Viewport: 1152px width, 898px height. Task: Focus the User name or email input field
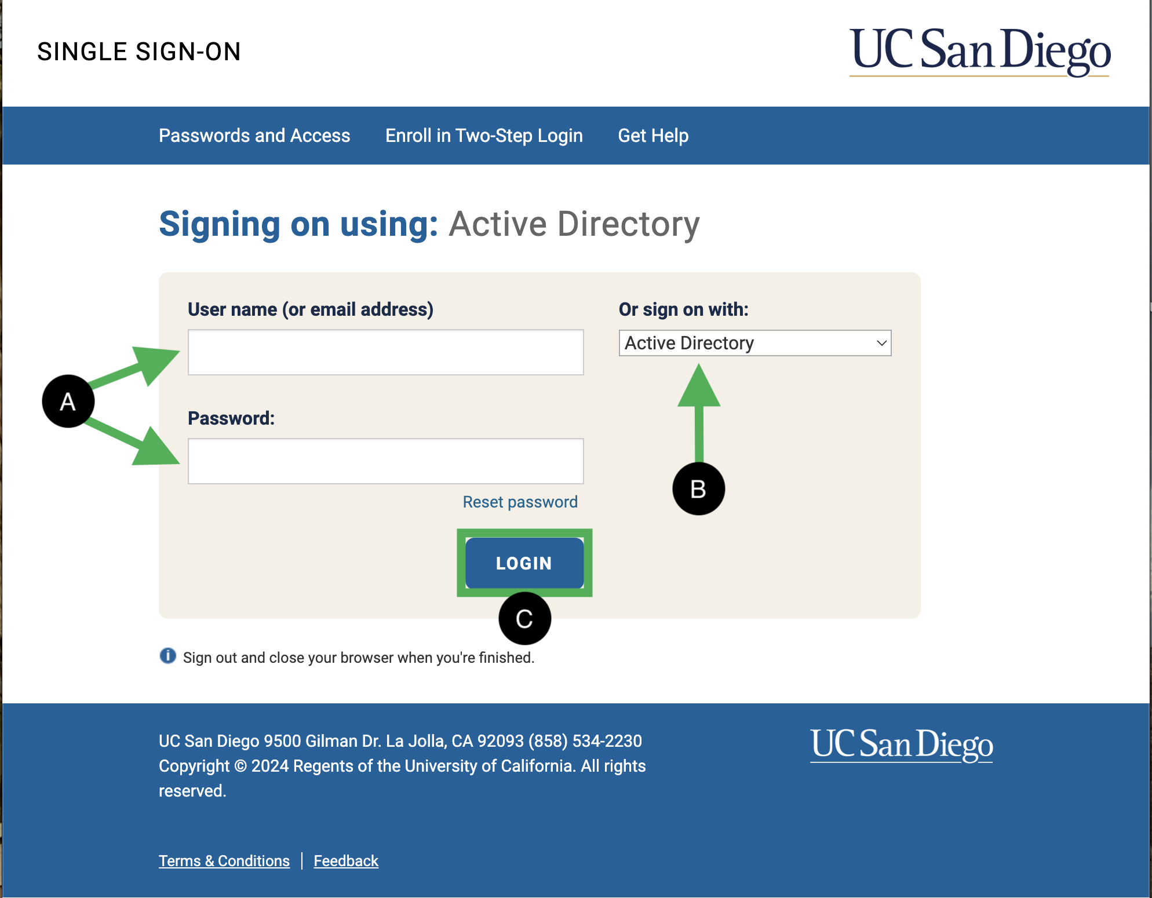pyautogui.click(x=385, y=352)
